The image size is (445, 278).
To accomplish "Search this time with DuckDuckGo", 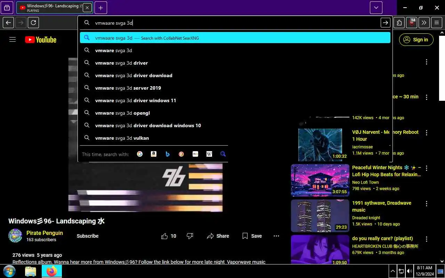I will tap(181, 154).
